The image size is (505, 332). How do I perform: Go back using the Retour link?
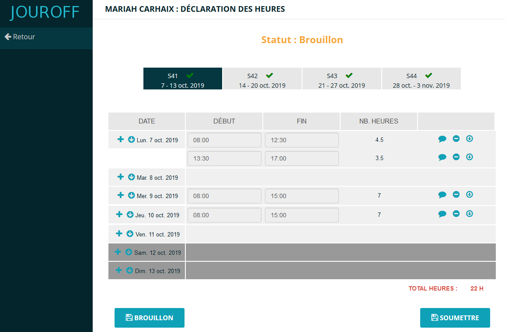[x=20, y=37]
